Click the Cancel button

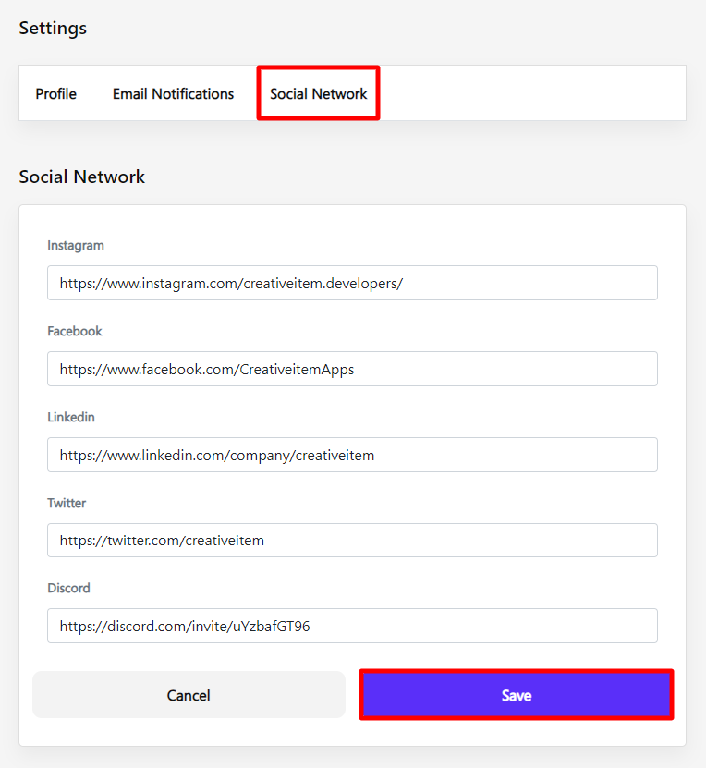click(189, 695)
